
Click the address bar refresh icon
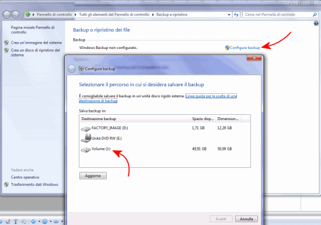tap(236, 15)
